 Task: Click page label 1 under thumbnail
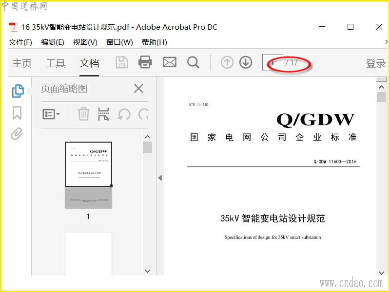coord(88,217)
